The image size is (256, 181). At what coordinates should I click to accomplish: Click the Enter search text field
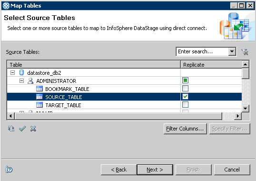202,52
